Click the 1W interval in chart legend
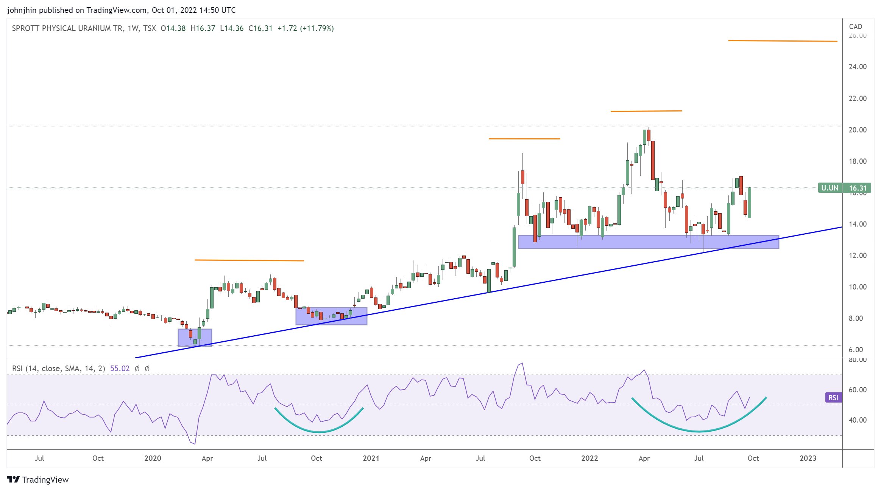881x491 pixels. [133, 28]
